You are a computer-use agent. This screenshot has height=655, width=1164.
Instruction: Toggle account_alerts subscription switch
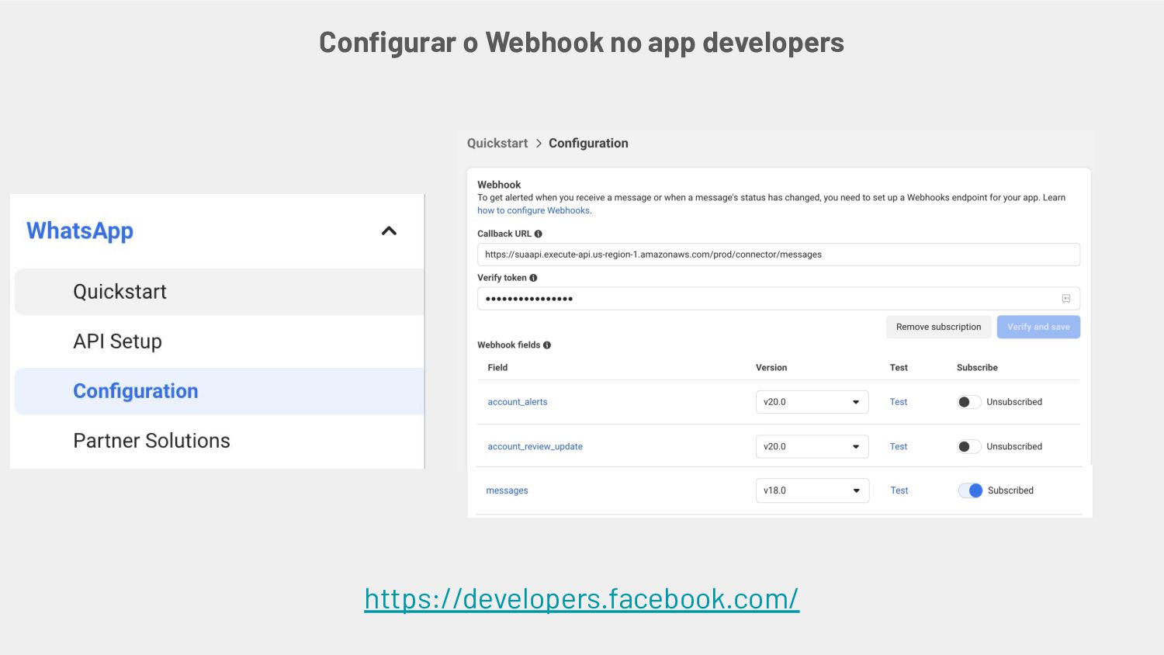pos(969,402)
